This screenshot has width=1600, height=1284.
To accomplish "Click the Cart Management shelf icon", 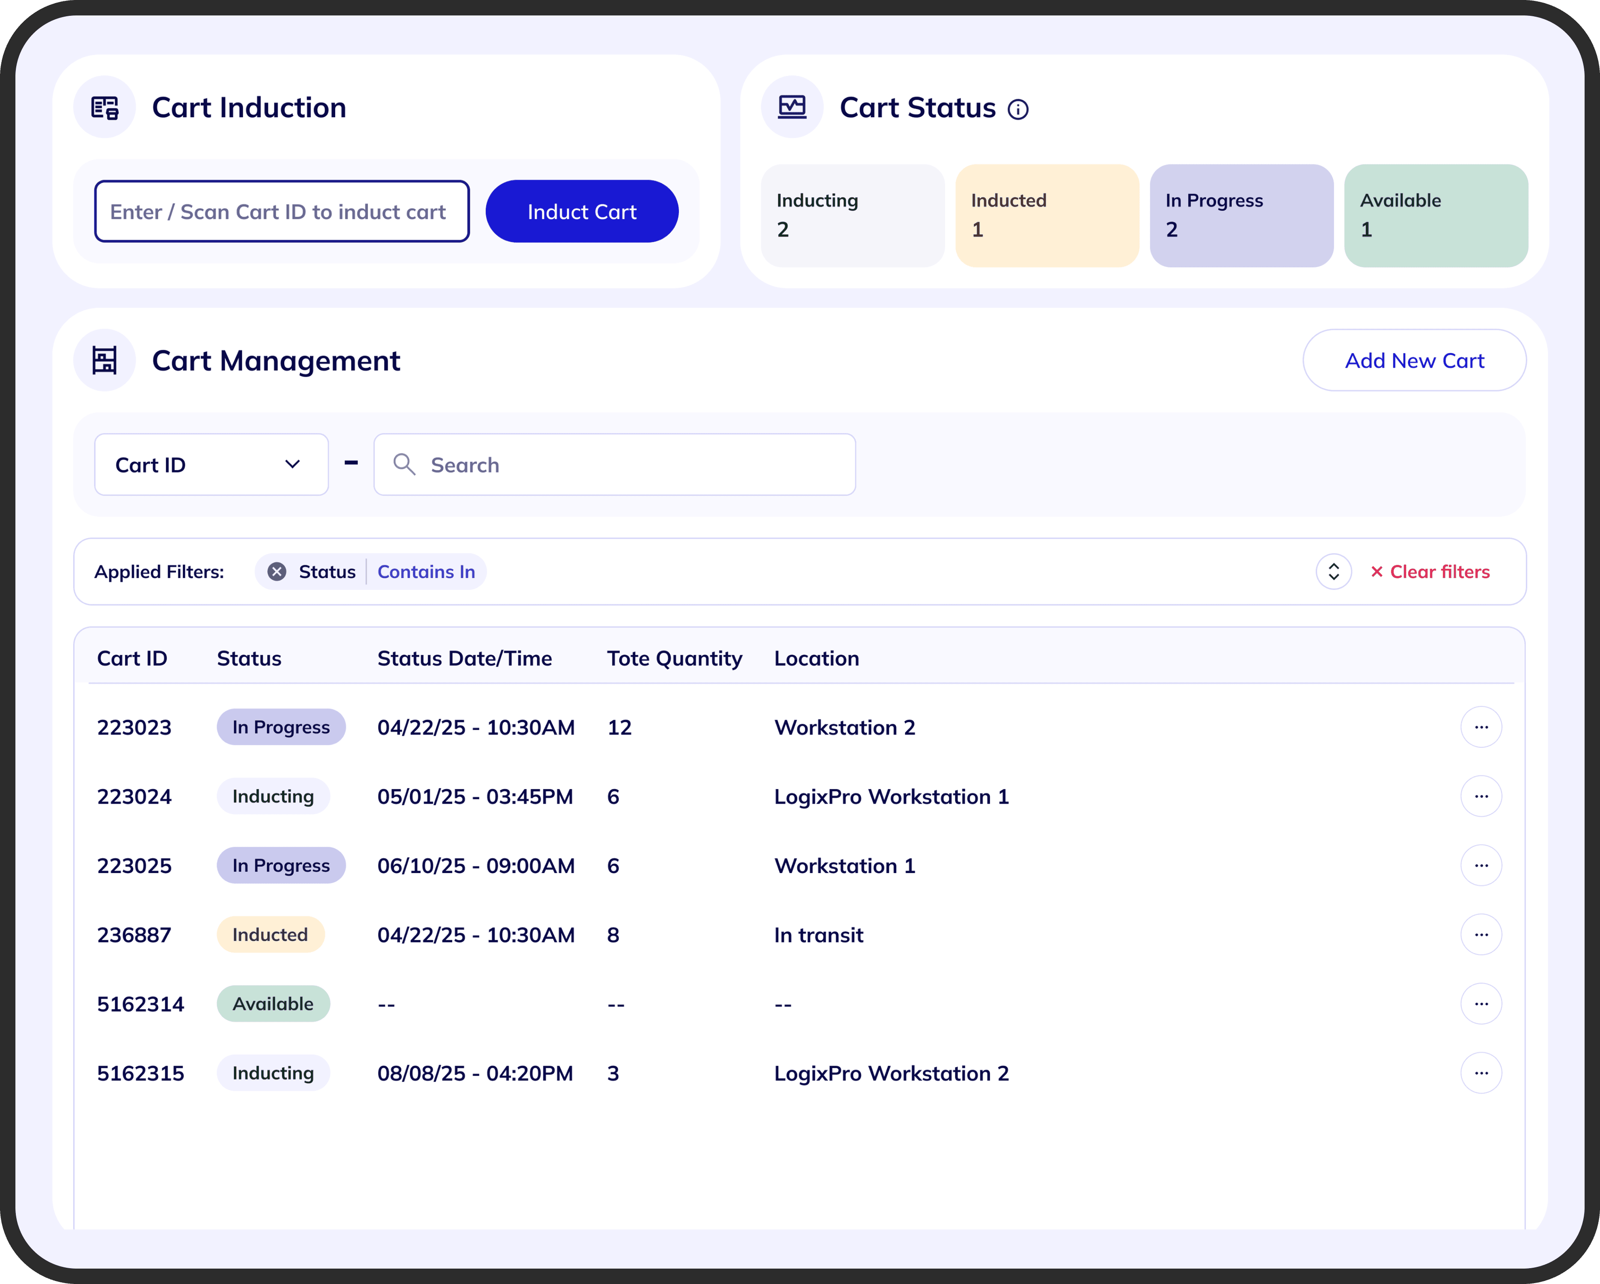I will tap(104, 361).
